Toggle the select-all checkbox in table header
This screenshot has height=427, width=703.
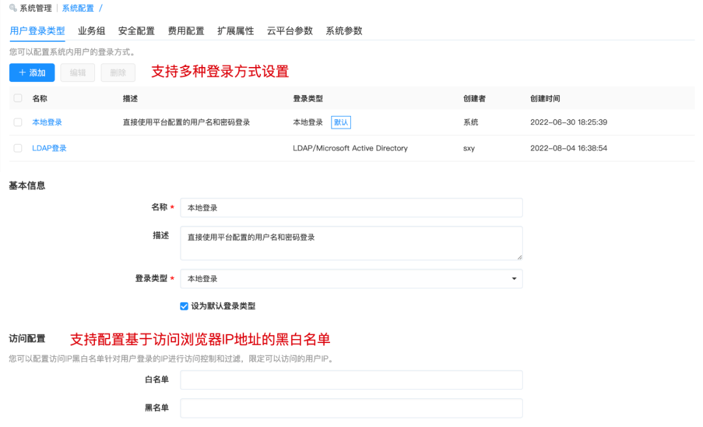(18, 98)
